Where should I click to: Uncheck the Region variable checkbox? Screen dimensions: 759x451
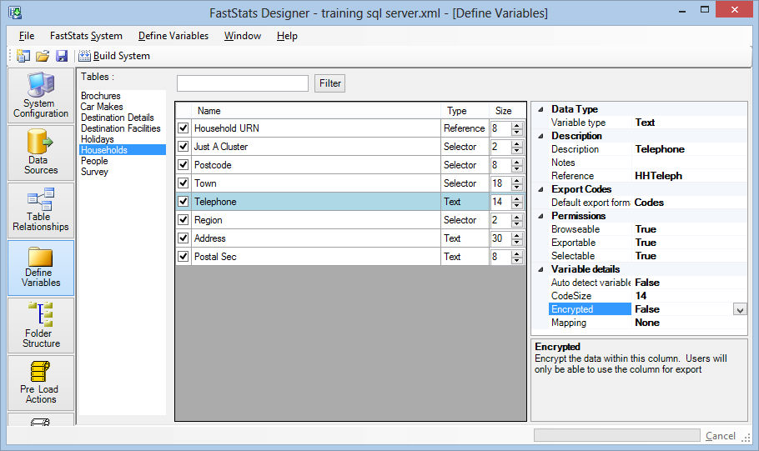point(183,220)
